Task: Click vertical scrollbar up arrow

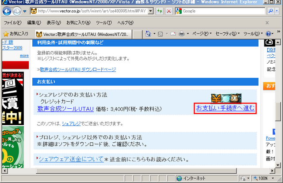Action: coord(278,42)
